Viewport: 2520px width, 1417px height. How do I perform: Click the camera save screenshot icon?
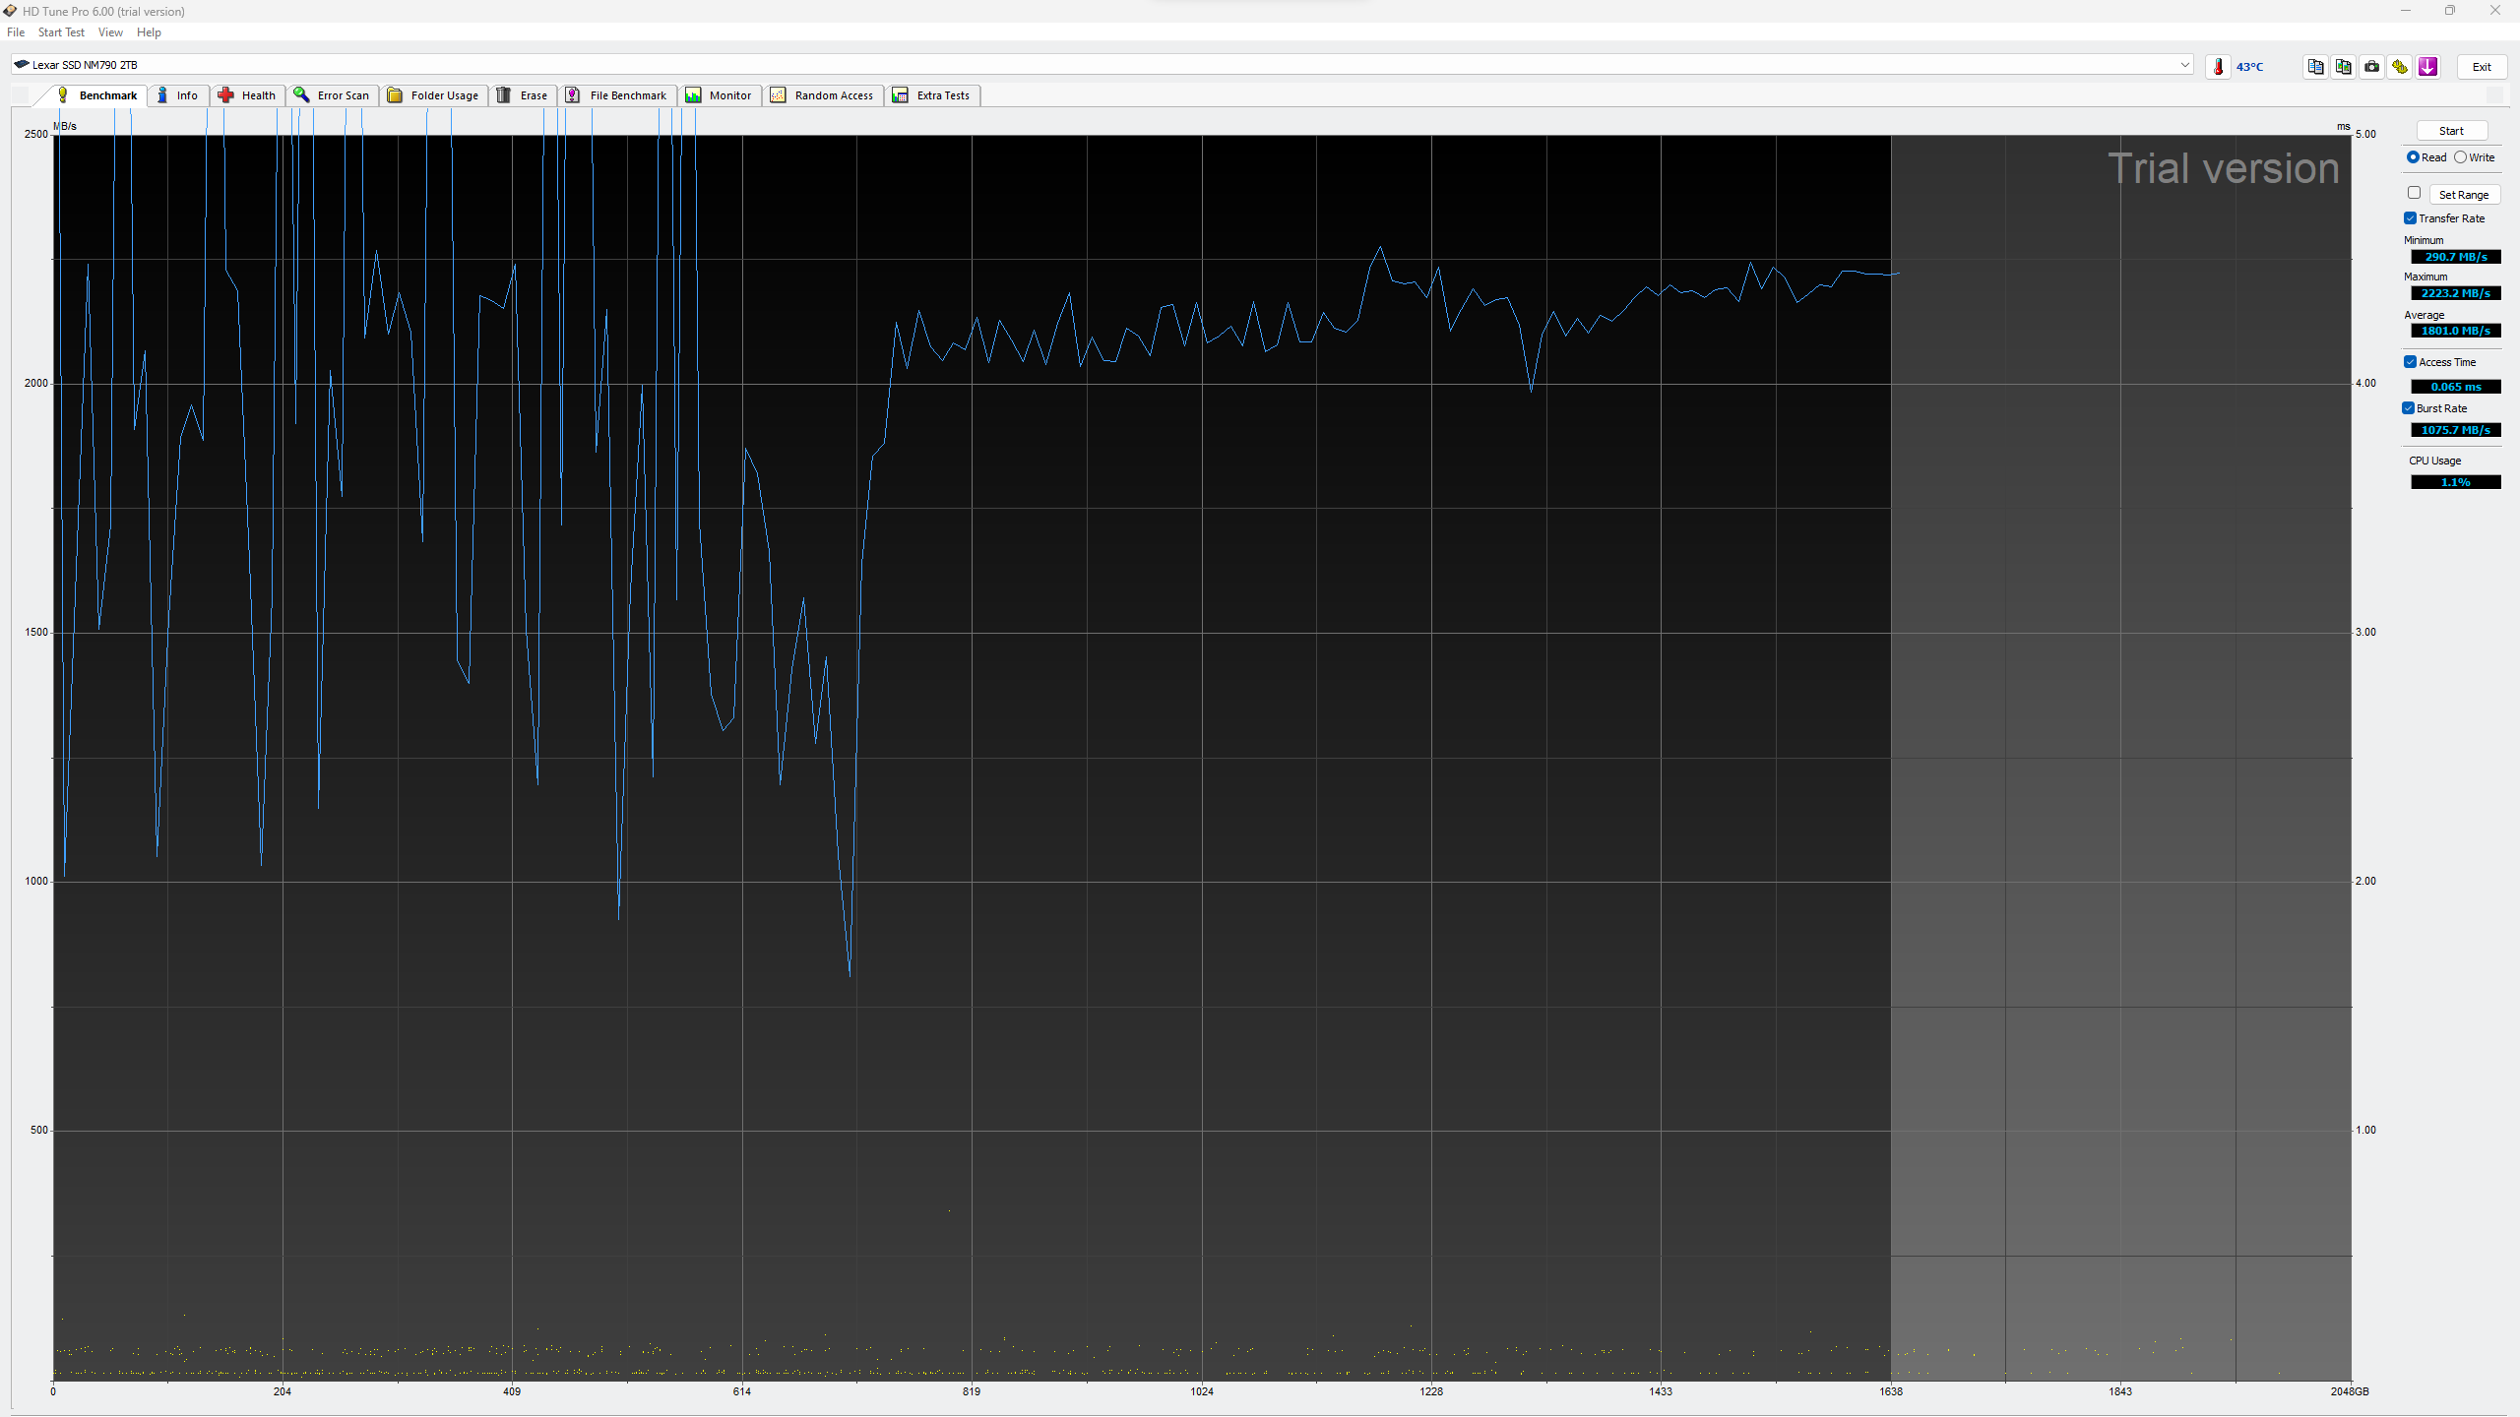(2371, 66)
